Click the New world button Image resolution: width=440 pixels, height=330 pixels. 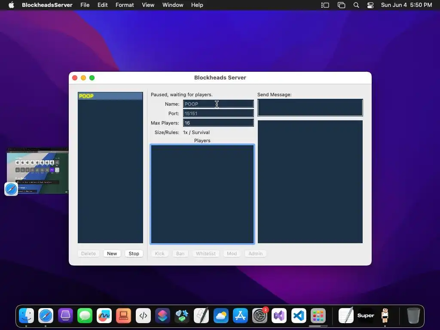coord(112,254)
